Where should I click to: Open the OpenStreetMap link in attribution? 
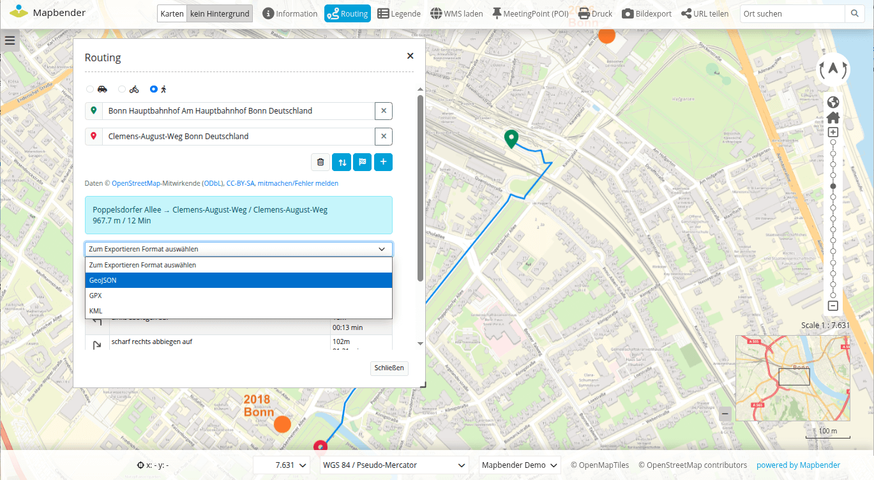tap(137, 183)
